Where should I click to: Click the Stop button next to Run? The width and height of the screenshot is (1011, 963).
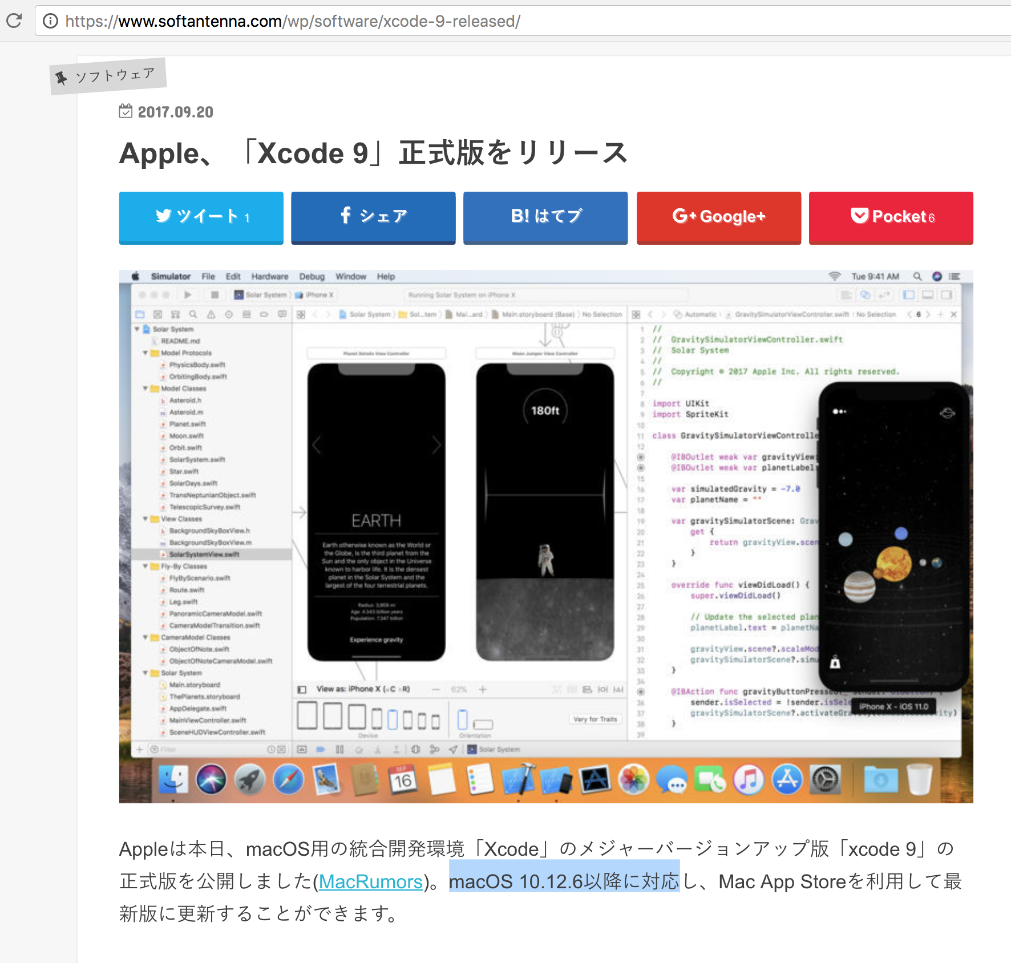click(x=215, y=296)
